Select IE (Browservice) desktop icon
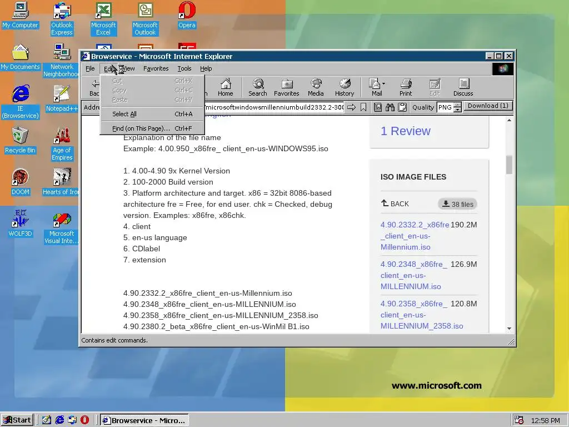Image resolution: width=569 pixels, height=427 pixels. tap(21, 102)
